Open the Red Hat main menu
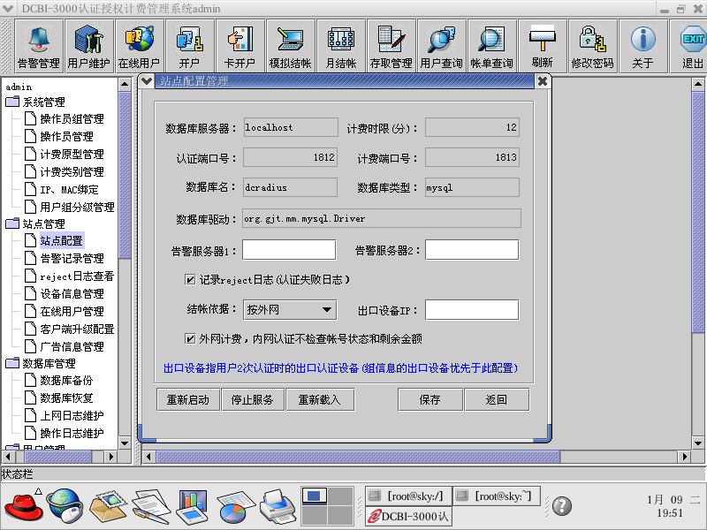707x530 pixels. (x=24, y=505)
